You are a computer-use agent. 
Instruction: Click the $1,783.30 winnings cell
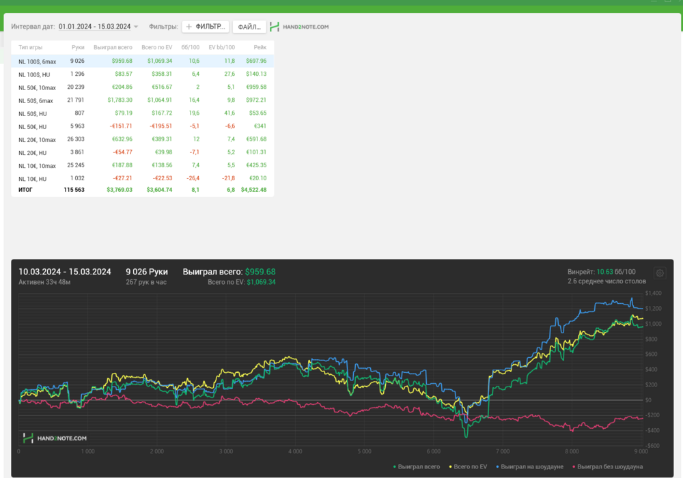[x=120, y=100]
